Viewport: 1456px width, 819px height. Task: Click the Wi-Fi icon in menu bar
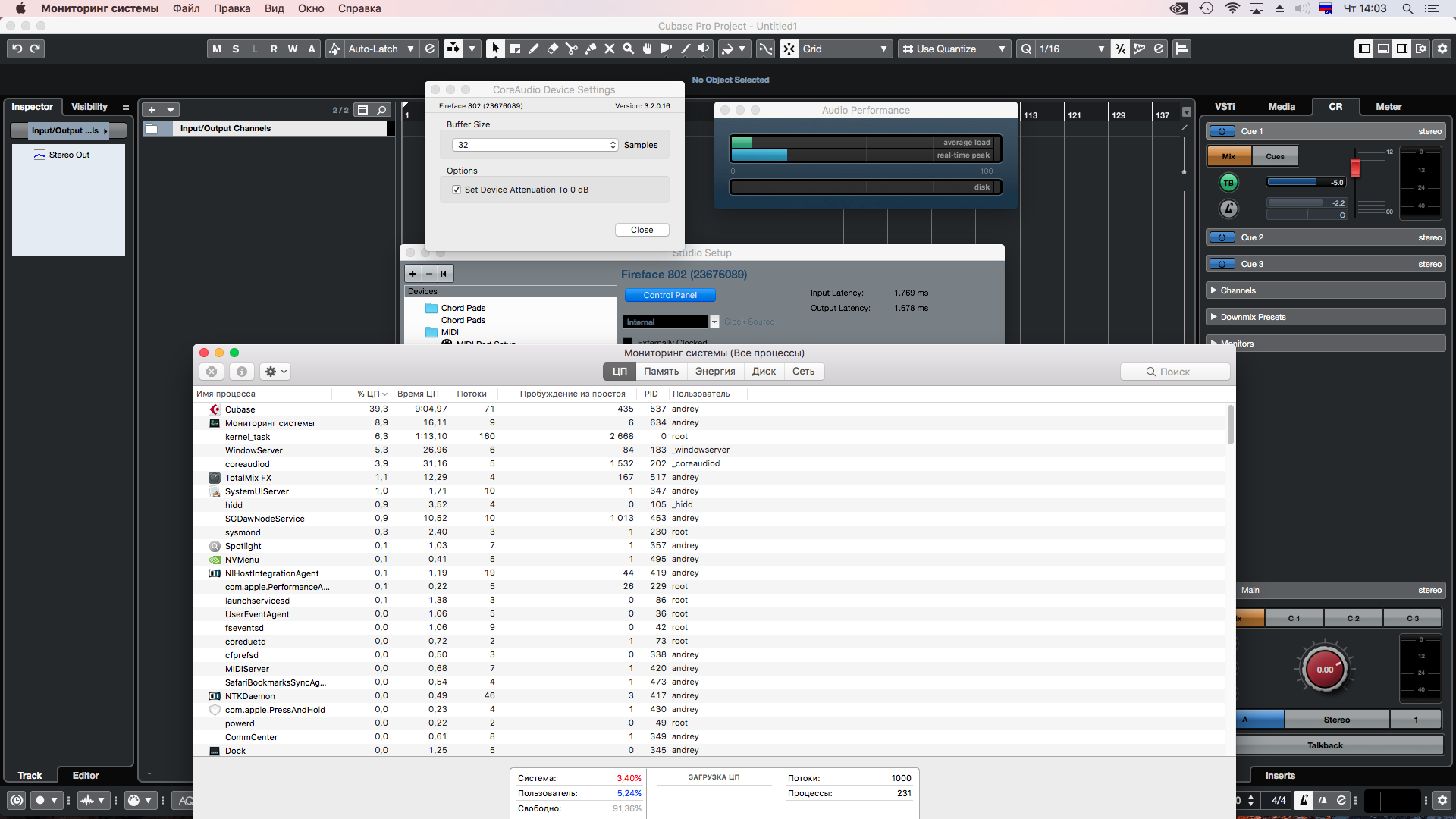[1232, 8]
